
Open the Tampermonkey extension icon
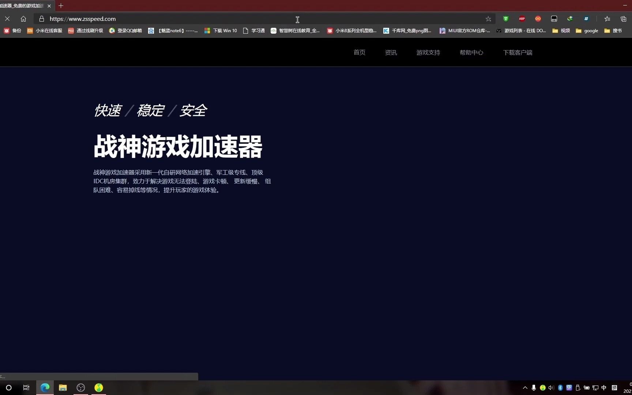pyautogui.click(x=554, y=19)
